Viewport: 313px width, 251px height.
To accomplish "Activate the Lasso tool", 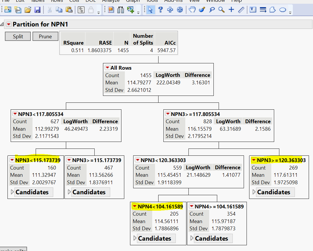I will click(x=212, y=9).
